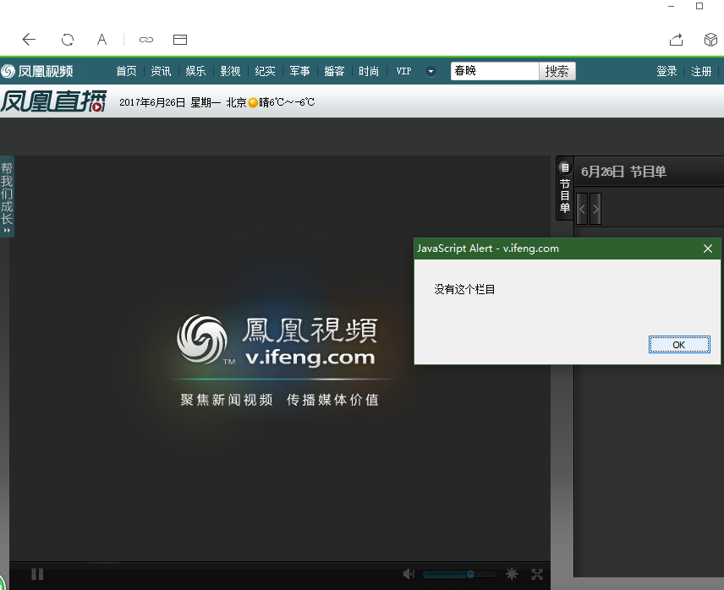
Task: Open the 娱乐 nav item
Action: click(195, 71)
